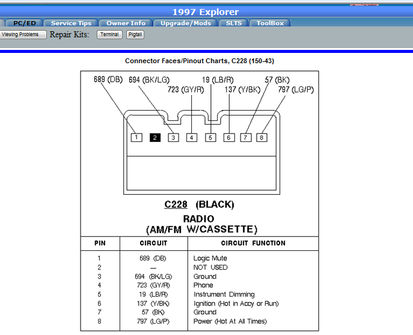This screenshot has width=413, height=335.
Task: Click the Repair Kits label
Action: [70, 34]
